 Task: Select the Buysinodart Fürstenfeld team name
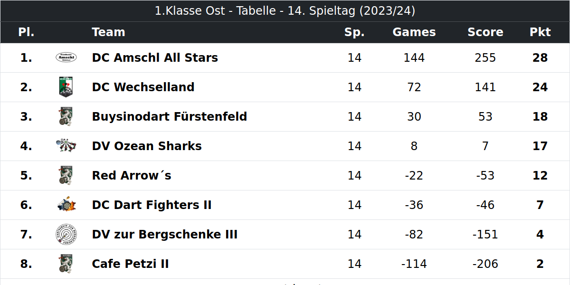click(170, 117)
